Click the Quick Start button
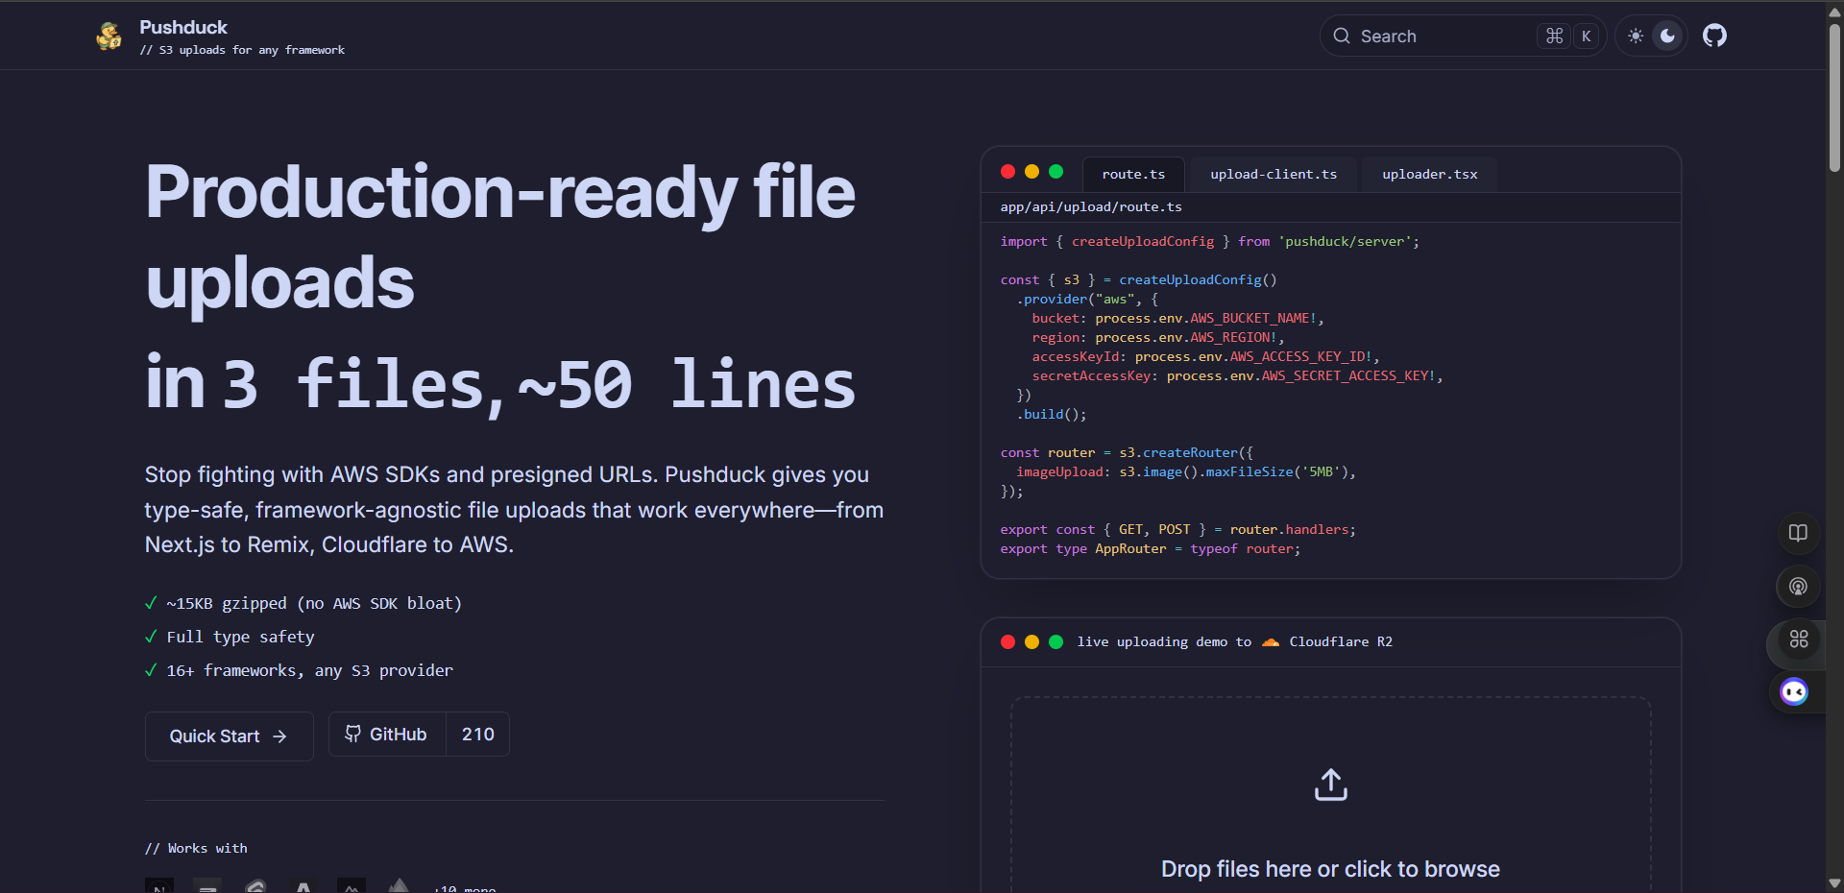This screenshot has height=893, width=1844. point(229,736)
